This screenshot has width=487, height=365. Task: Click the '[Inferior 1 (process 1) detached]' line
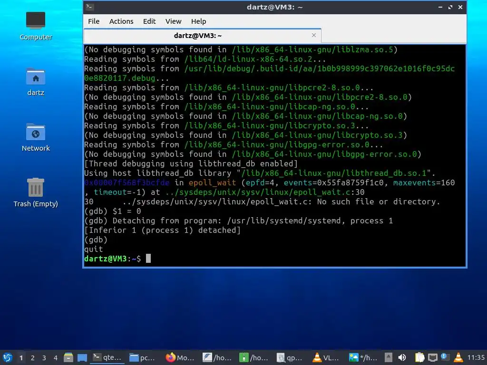click(163, 231)
